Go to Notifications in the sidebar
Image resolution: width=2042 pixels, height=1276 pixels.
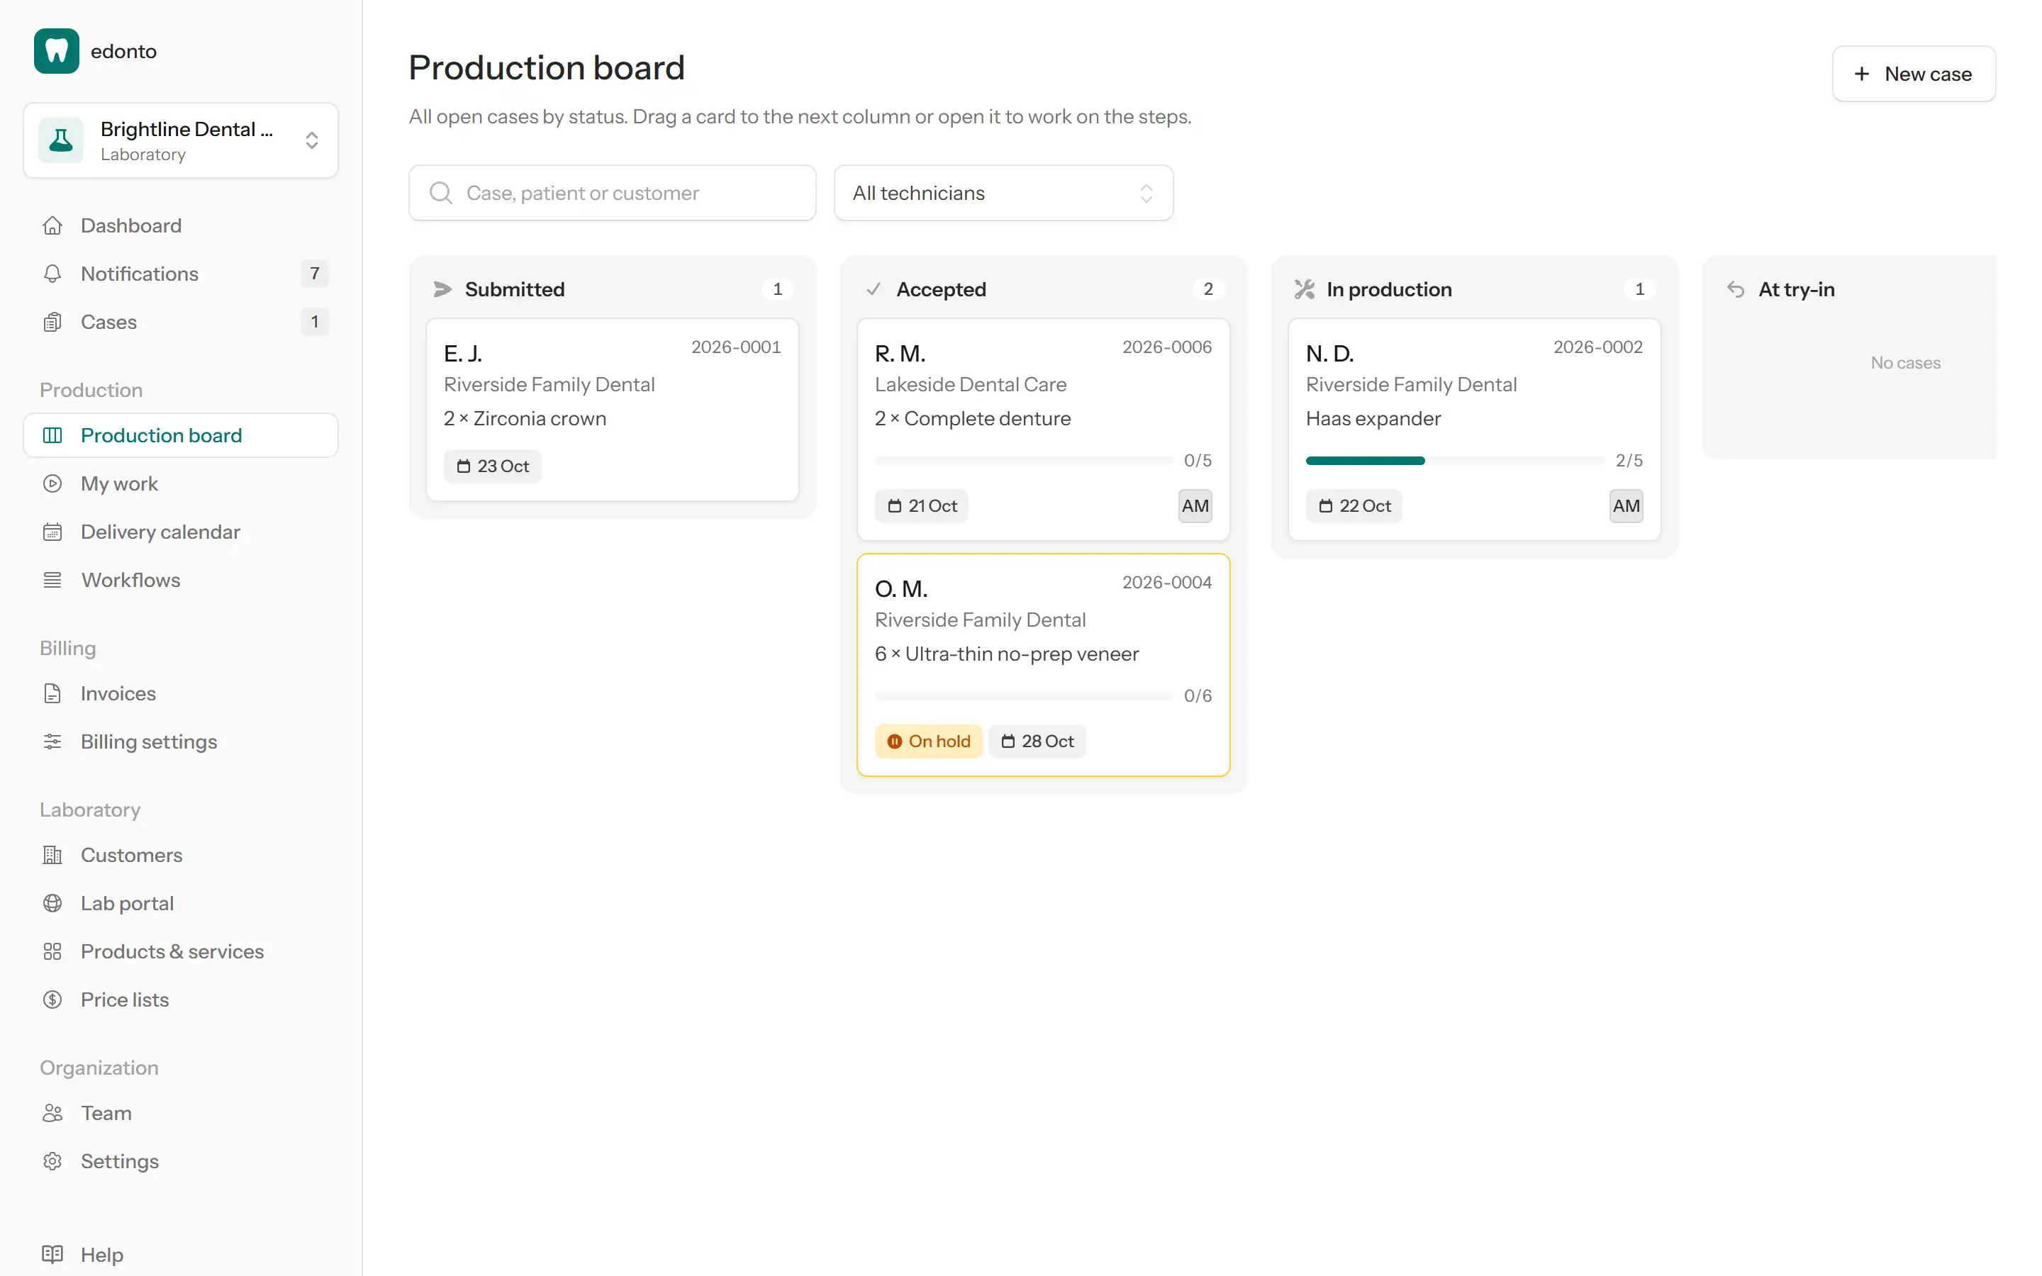click(181, 274)
